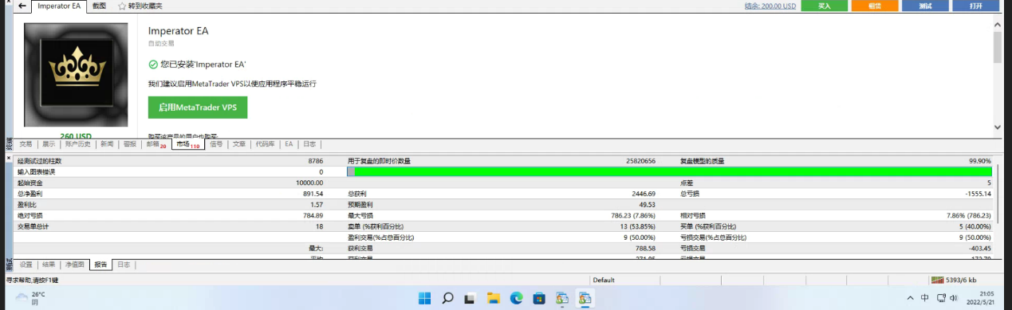
Task: Switch to the 截图 tab
Action: click(99, 6)
